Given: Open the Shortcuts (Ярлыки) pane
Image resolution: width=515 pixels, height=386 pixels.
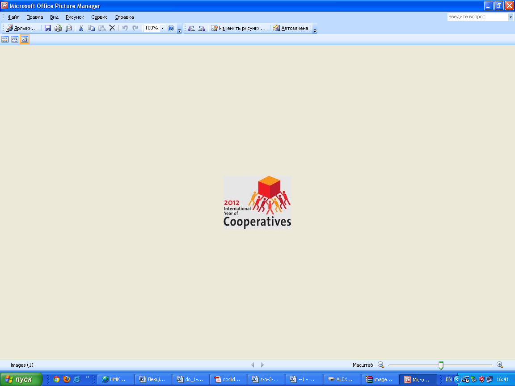Looking at the screenshot, I should (x=21, y=28).
